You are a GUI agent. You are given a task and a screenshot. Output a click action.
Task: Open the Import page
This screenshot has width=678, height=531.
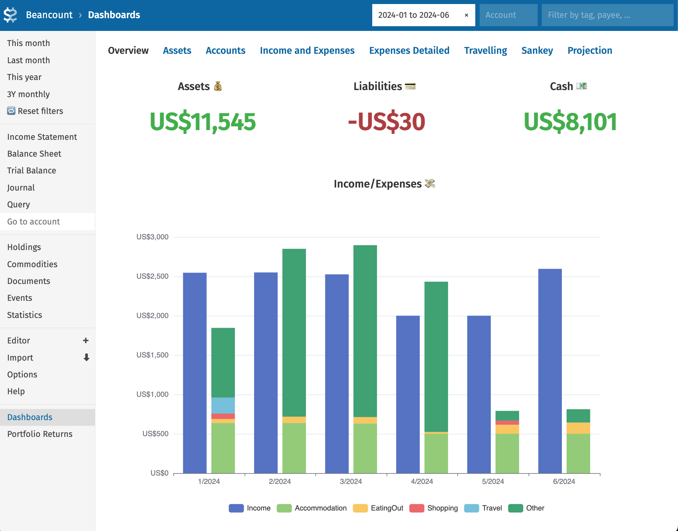pyautogui.click(x=20, y=358)
